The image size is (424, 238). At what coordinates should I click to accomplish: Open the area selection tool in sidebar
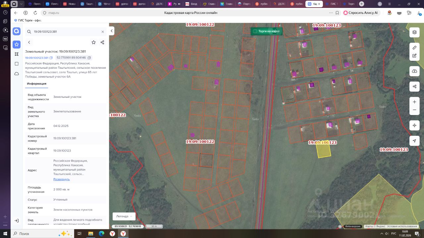[17, 64]
